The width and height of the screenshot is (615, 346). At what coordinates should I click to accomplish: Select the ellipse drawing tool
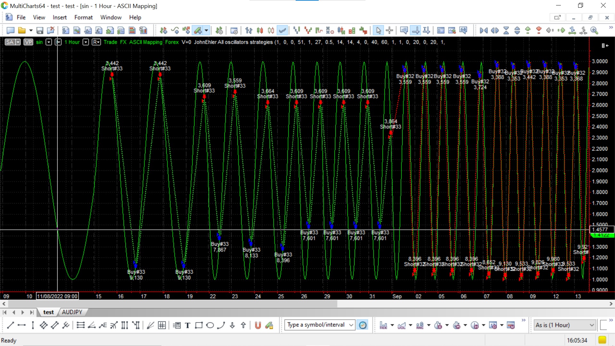(x=210, y=325)
